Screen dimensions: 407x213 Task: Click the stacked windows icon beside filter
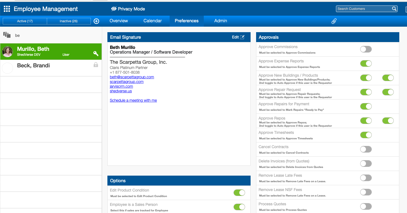tap(7, 35)
